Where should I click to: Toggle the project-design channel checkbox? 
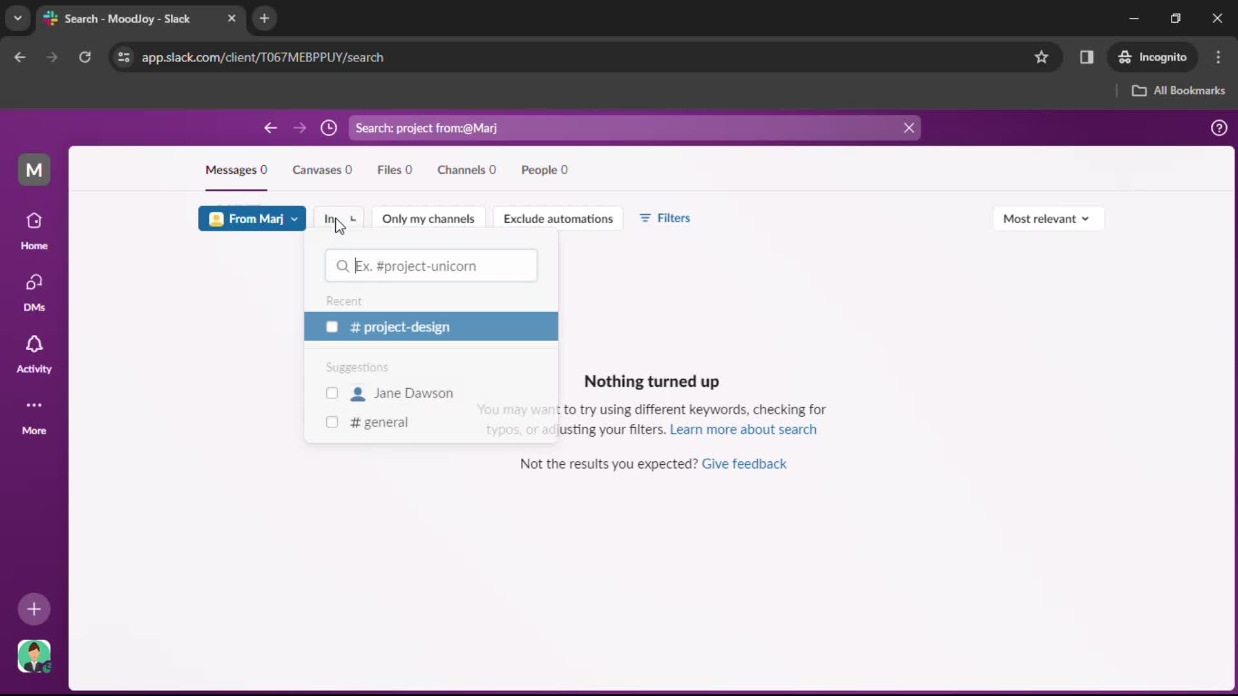331,326
